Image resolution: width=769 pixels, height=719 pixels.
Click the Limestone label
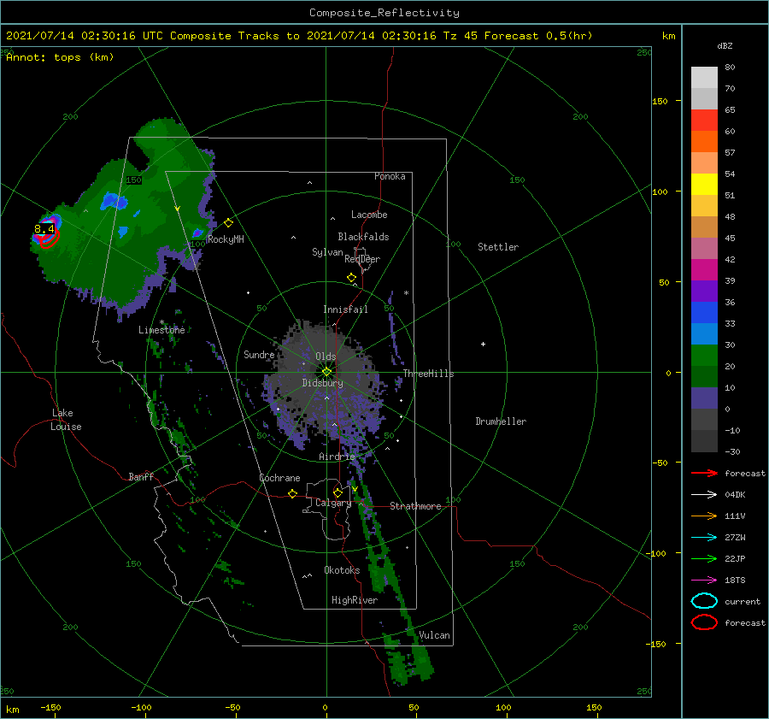pos(161,330)
